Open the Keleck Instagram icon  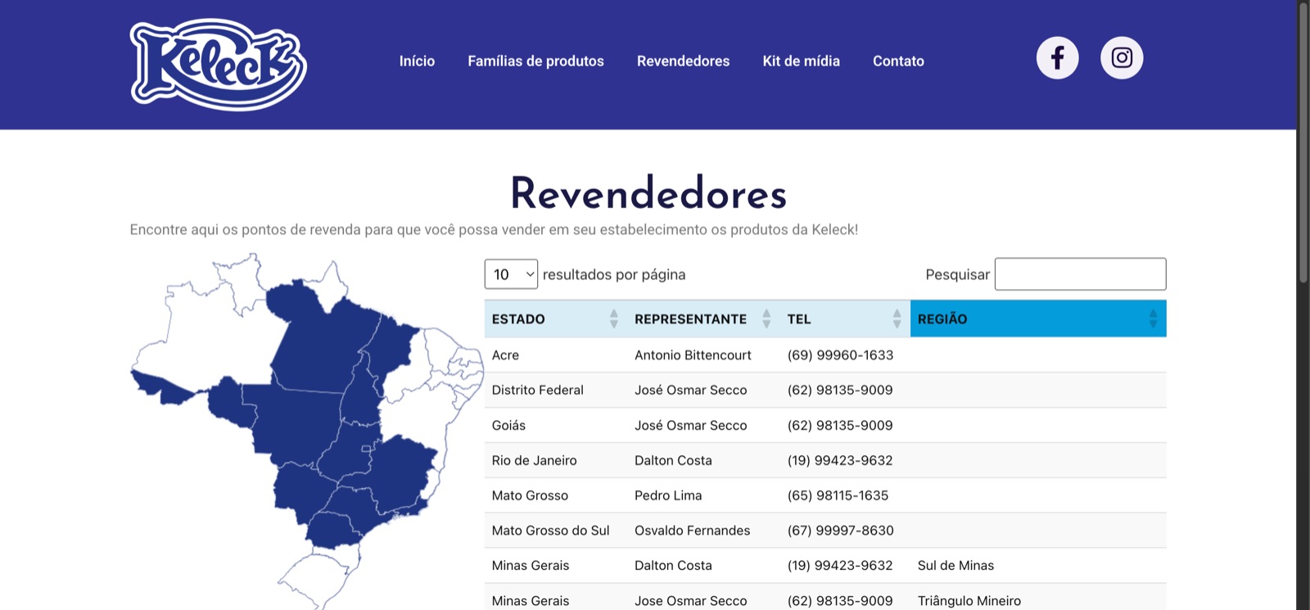(x=1122, y=58)
